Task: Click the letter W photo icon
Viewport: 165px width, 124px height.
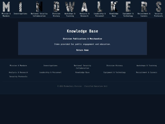Action: point(70,7)
